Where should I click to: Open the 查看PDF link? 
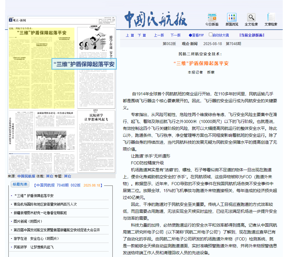[x=196, y=35]
